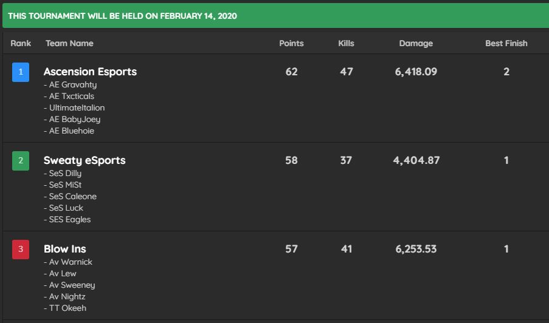Sort by the Rank column header

click(x=21, y=43)
